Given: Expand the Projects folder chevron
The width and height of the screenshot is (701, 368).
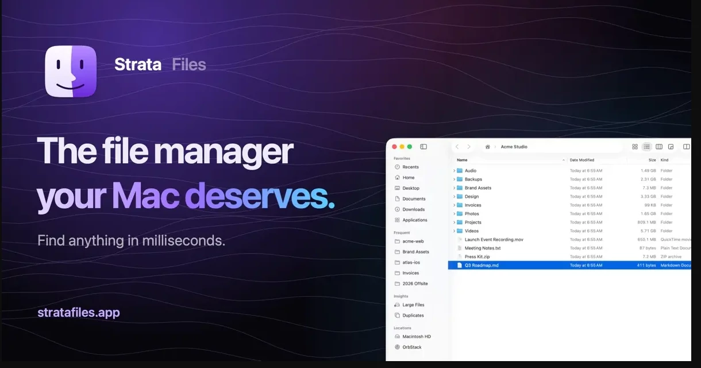Looking at the screenshot, I should pos(454,223).
